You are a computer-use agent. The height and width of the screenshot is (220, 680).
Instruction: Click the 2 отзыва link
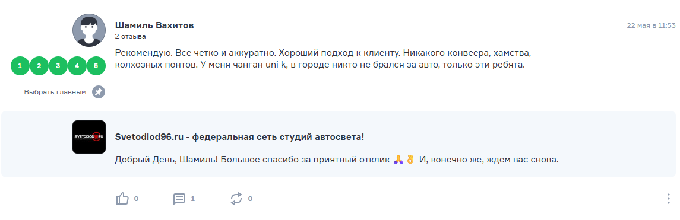click(x=131, y=36)
